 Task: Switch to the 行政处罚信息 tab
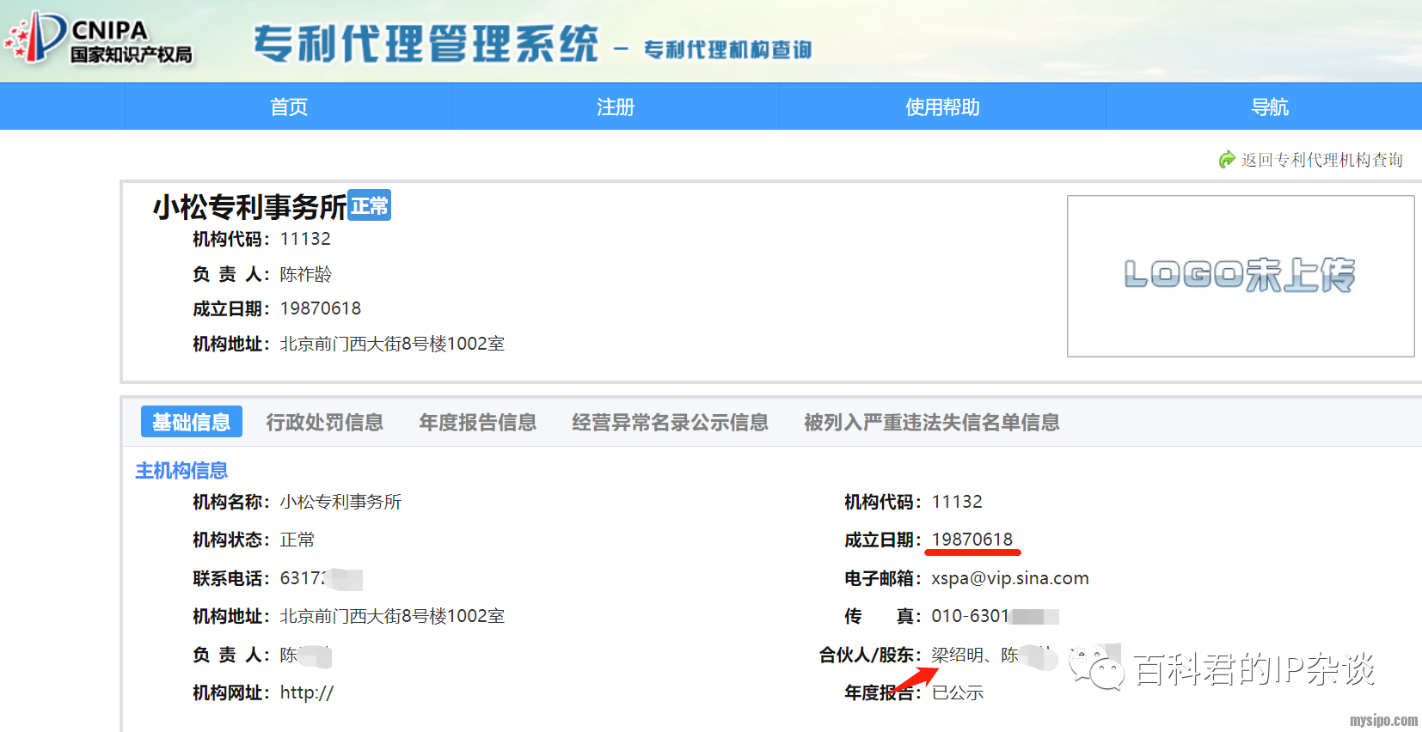point(324,422)
